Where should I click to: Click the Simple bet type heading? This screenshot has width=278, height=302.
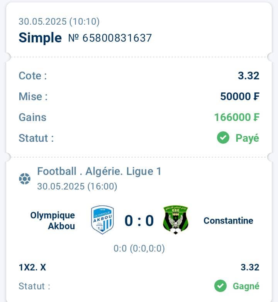coord(40,38)
